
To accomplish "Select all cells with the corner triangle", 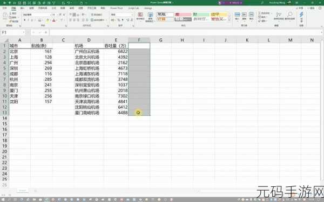I will [x=6, y=40].
